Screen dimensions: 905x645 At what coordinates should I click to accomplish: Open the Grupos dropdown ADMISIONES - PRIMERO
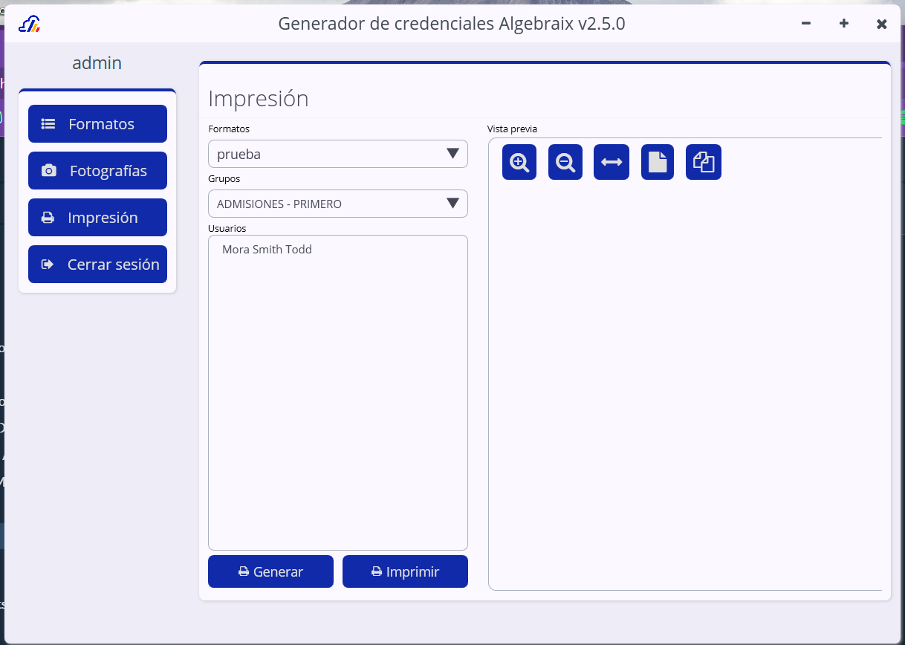337,204
